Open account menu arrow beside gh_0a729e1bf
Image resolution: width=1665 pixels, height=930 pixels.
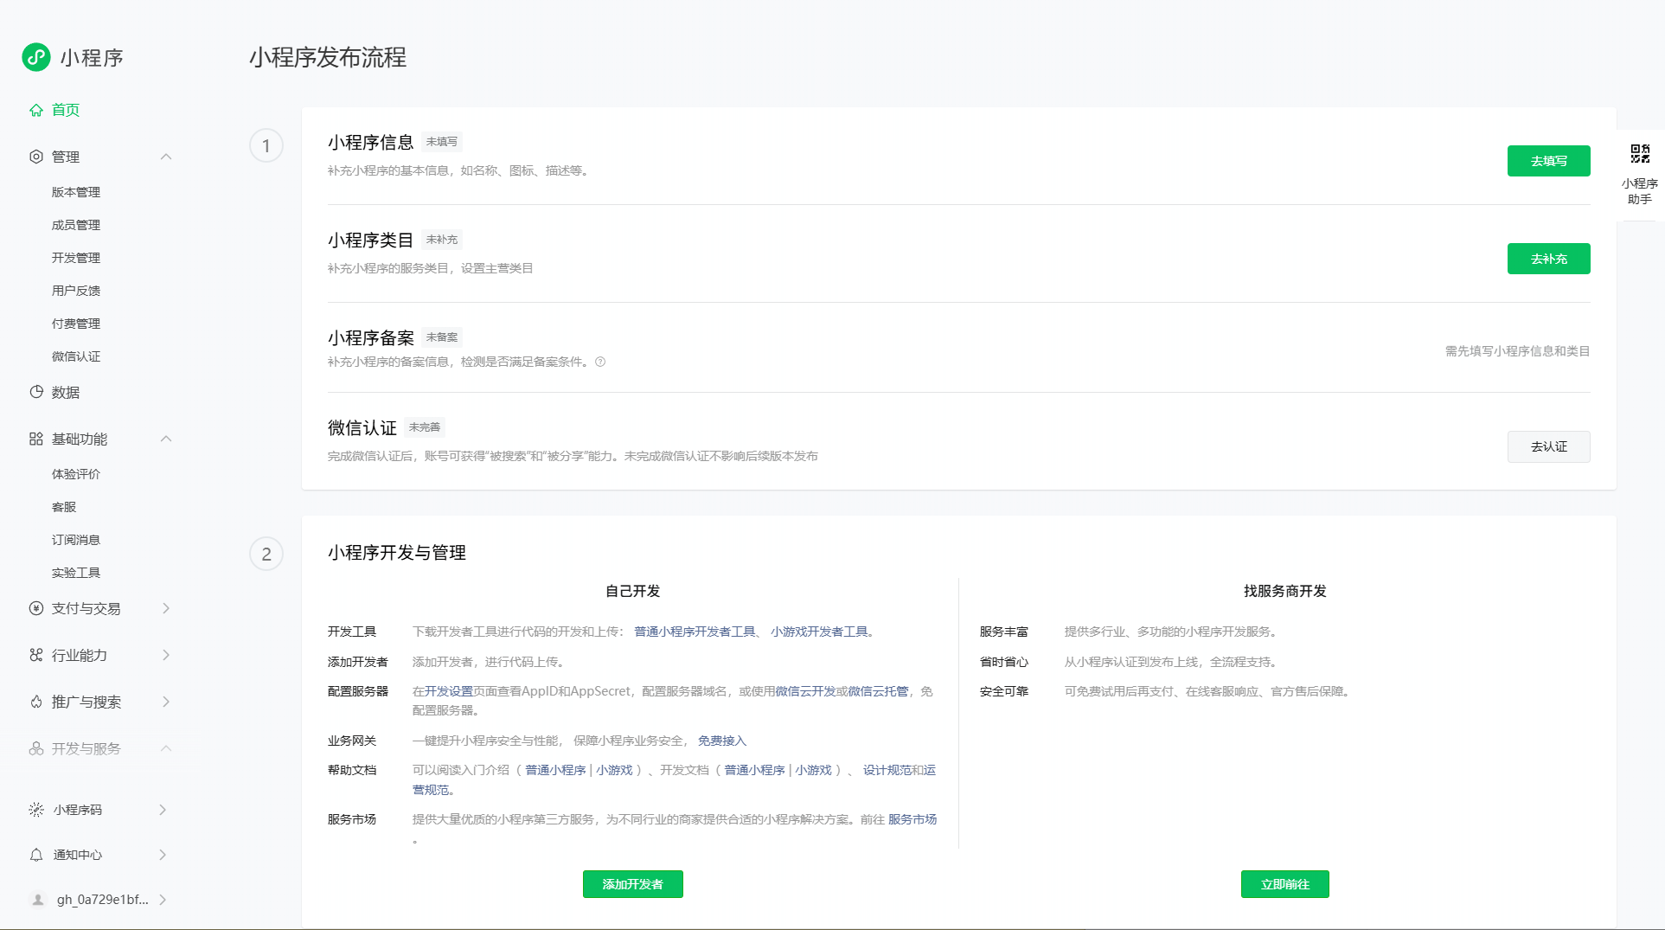(x=163, y=900)
